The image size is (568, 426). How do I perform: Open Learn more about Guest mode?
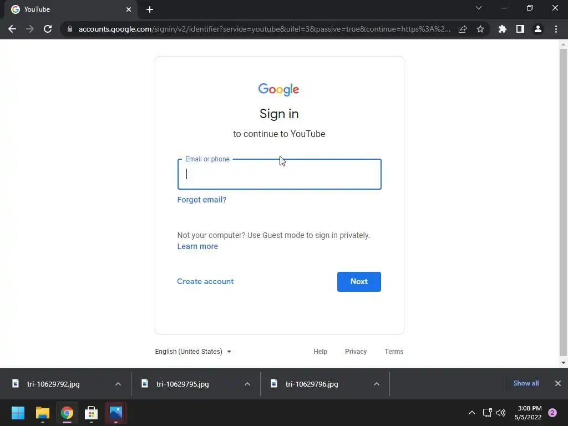pos(197,246)
